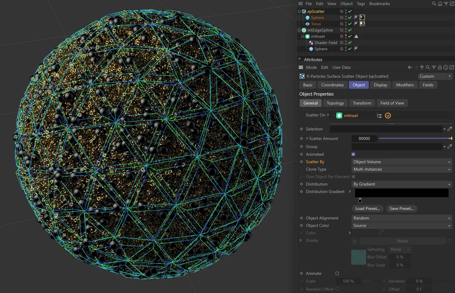The image size is (455, 293).
Task: Click the gold Torus material thumbnail
Action: pos(362,24)
